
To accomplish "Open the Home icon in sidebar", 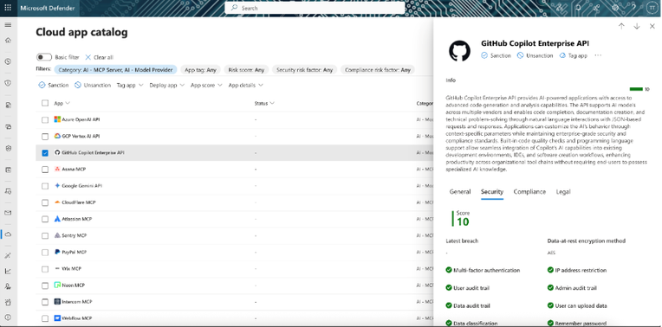I will coord(8,41).
